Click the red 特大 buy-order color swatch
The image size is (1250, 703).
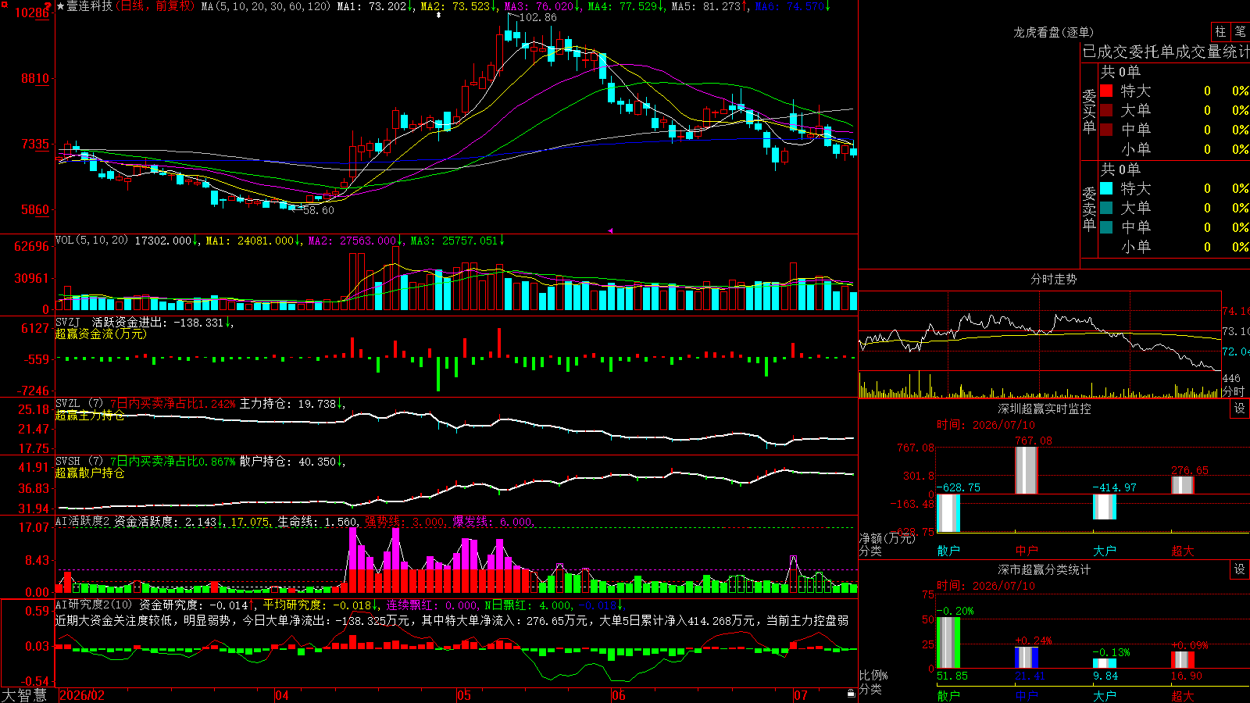point(1106,91)
